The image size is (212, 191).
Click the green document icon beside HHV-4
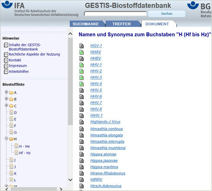tap(81, 84)
